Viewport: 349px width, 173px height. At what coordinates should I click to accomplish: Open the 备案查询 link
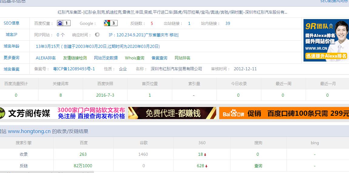(159, 58)
